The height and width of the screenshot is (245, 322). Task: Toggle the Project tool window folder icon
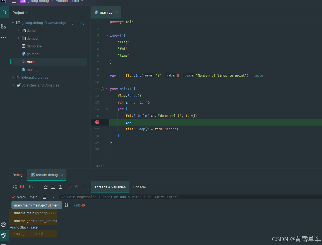3,12
